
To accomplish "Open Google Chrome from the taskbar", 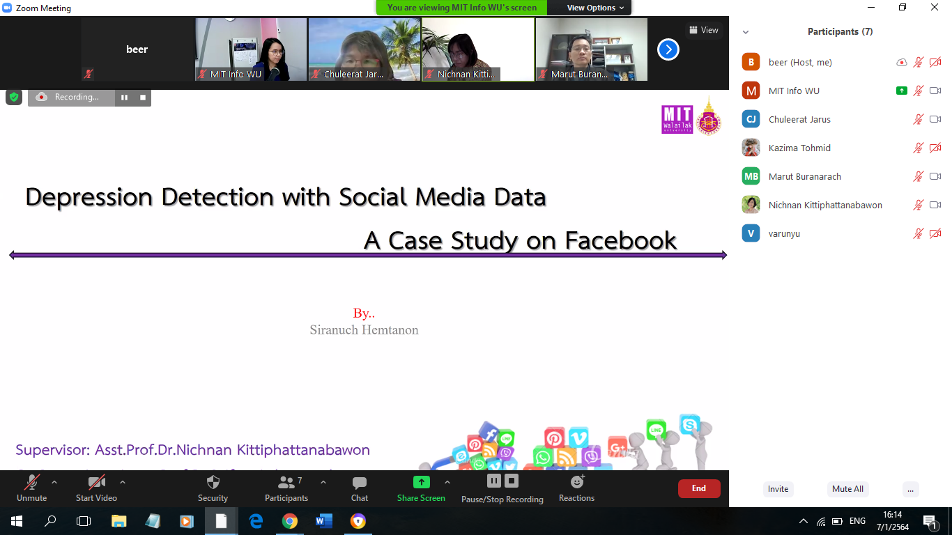I will pos(290,521).
